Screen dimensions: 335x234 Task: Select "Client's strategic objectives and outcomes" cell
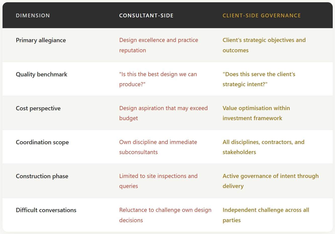coord(264,45)
